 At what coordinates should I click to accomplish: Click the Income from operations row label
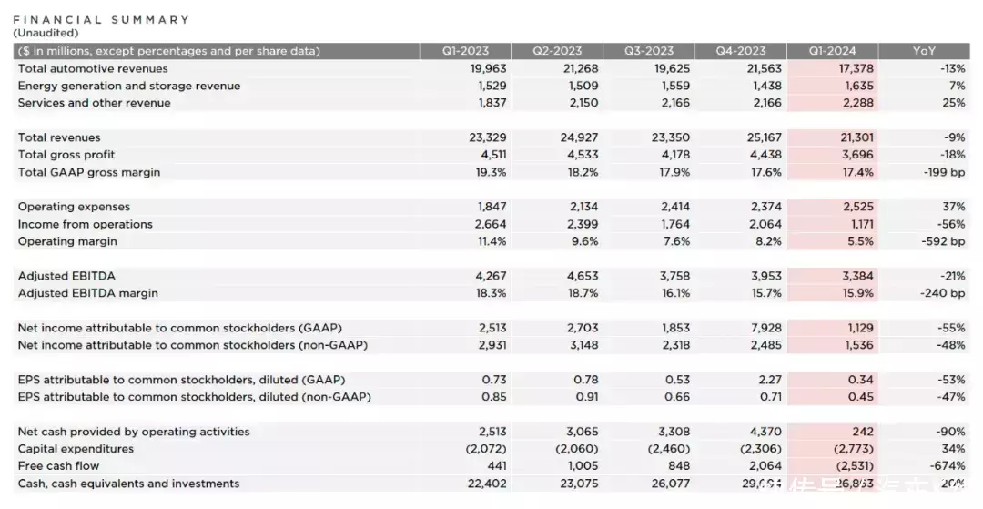coord(86,224)
